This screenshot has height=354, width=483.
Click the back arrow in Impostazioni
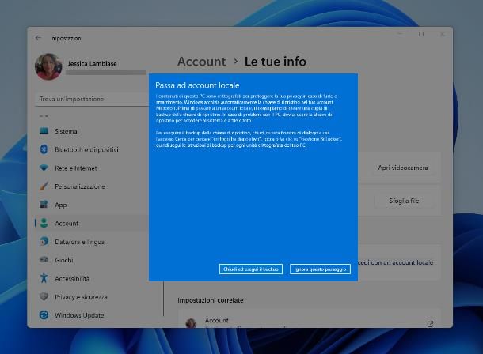click(x=38, y=38)
